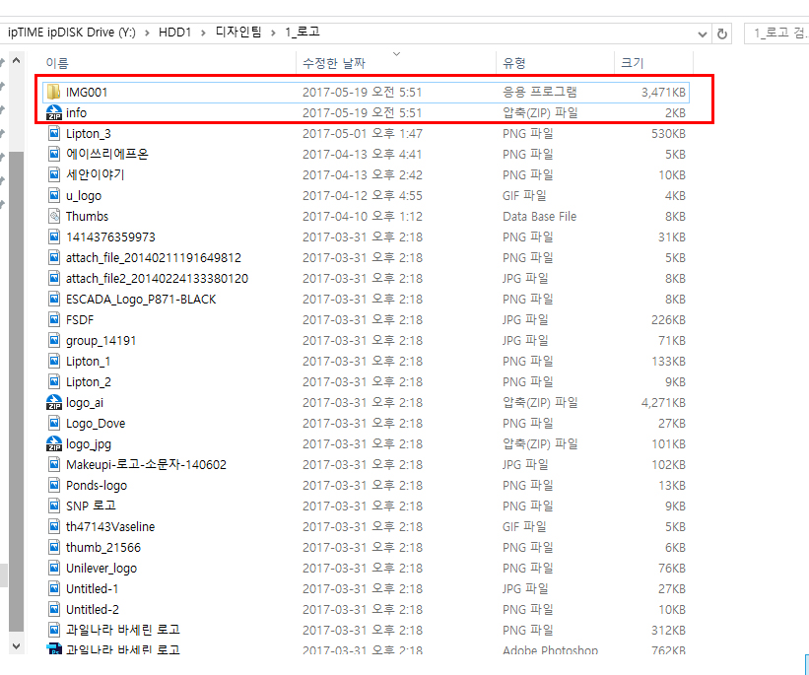Click the 에이쓰리에프온 file icon
Viewport: 809px width, 675px height.
pos(53,155)
